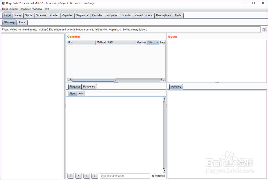Switch to the Scanner tab
This screenshot has height=180, width=268.
coord(41,15)
